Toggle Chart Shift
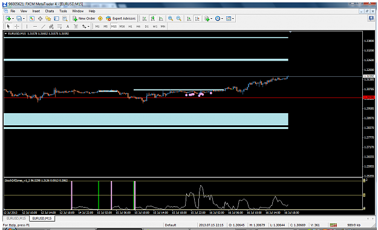Image resolution: width=378 pixels, height=230 pixels. click(197, 19)
